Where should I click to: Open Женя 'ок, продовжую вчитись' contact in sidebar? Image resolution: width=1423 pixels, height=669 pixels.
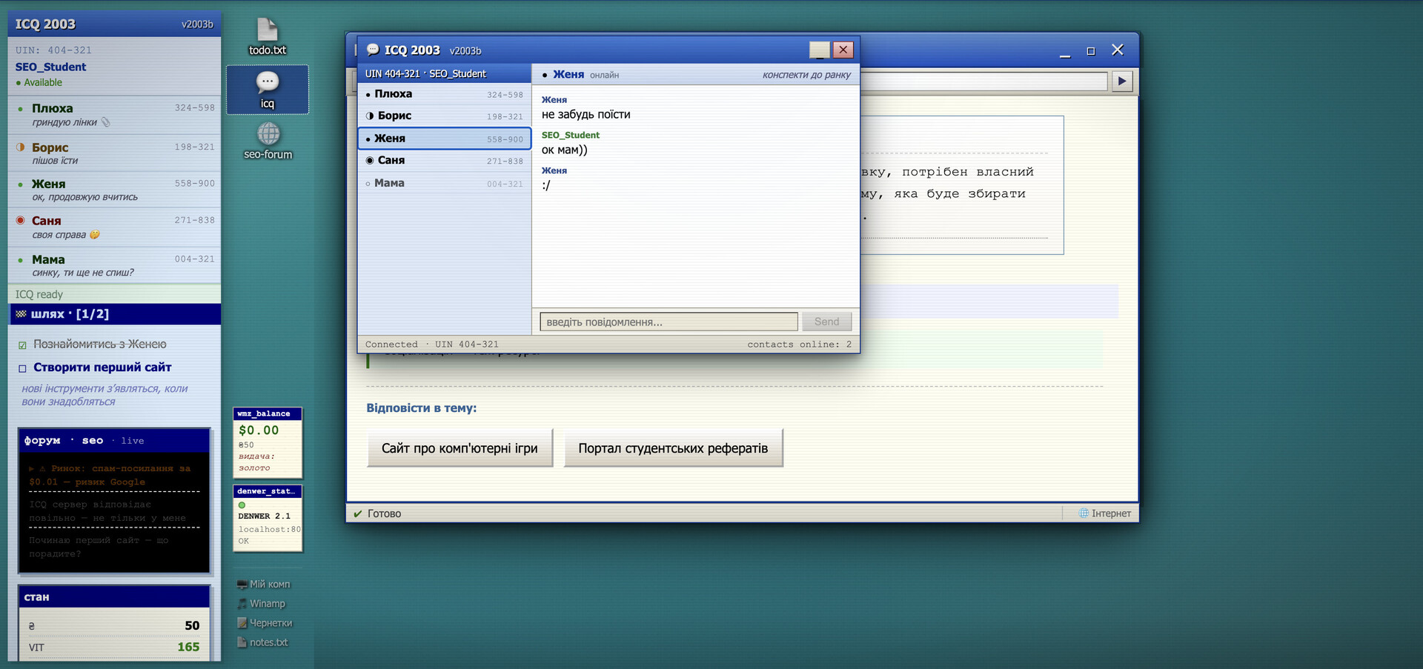pyautogui.click(x=115, y=190)
